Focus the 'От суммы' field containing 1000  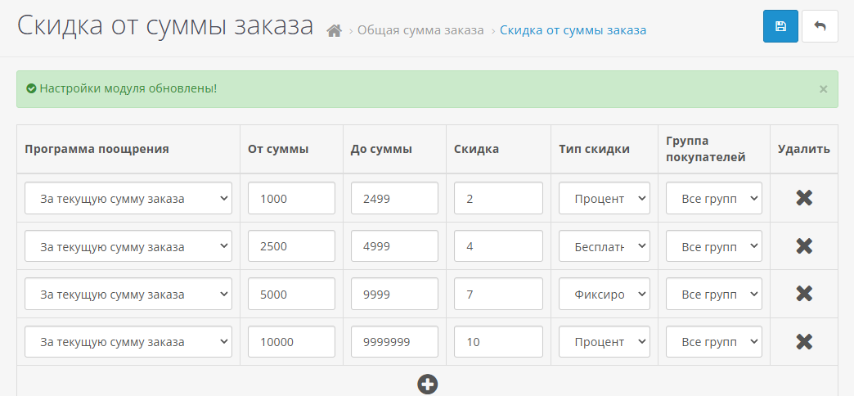[291, 198]
